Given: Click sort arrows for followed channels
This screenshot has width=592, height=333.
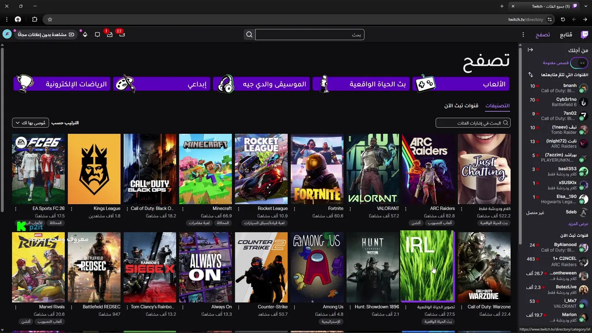Looking at the screenshot, I should 530,74.
